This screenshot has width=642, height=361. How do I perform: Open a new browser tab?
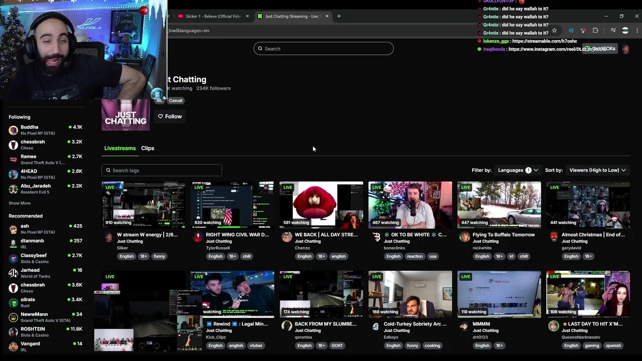click(x=339, y=16)
